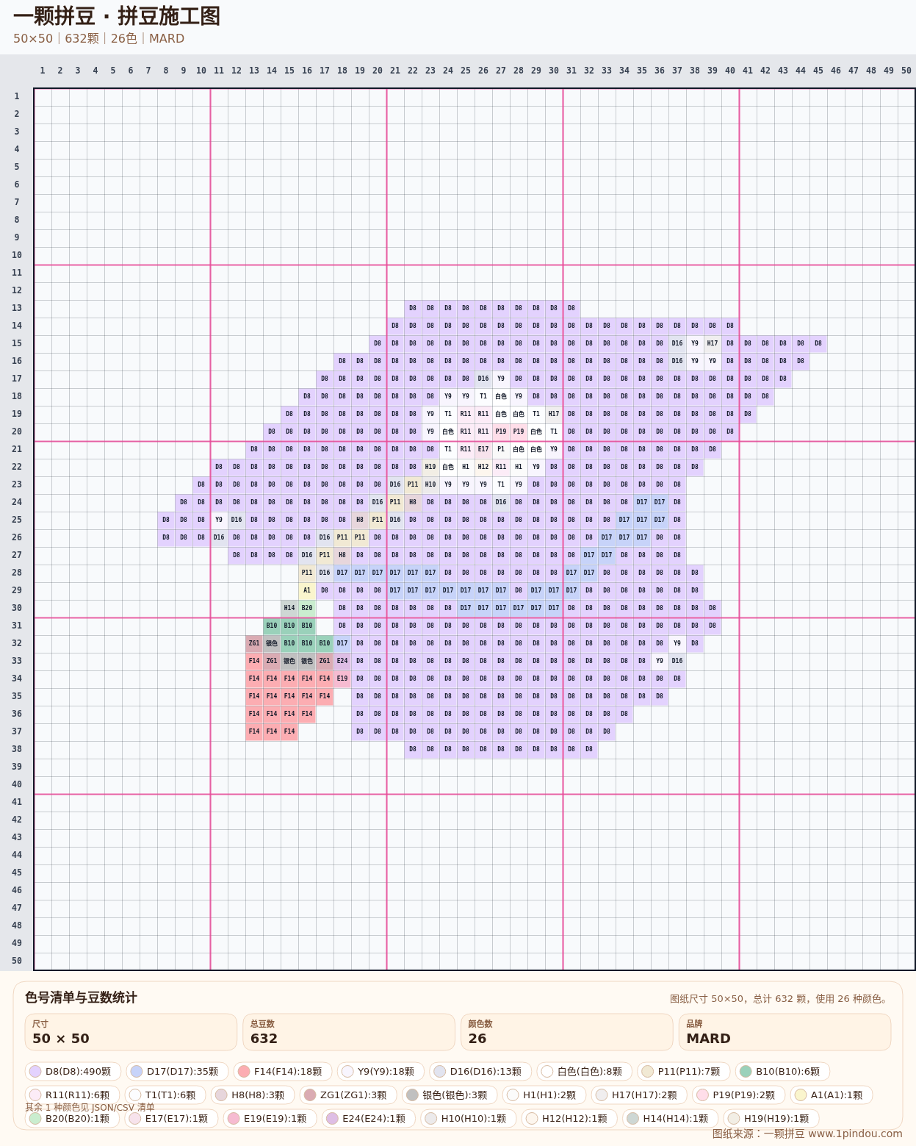Click the 尺寸 50 × 50 stat card

pos(131,1032)
